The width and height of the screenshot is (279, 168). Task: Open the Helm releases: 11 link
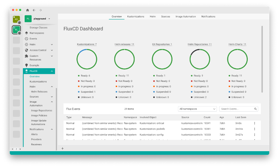(x=124, y=44)
